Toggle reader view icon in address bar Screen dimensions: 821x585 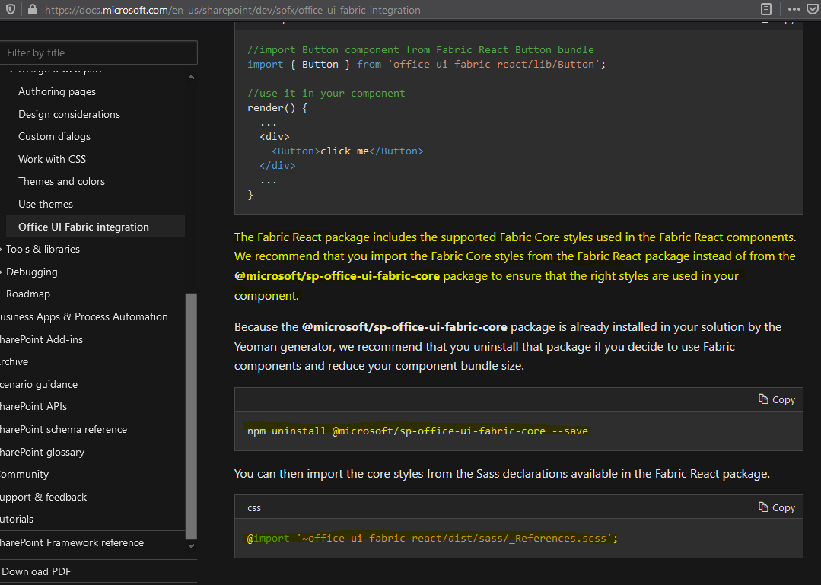(766, 9)
